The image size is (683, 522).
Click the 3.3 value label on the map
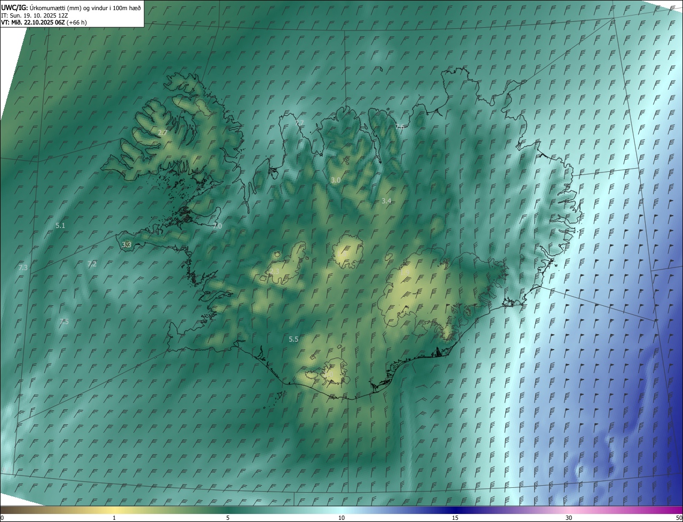(x=126, y=244)
